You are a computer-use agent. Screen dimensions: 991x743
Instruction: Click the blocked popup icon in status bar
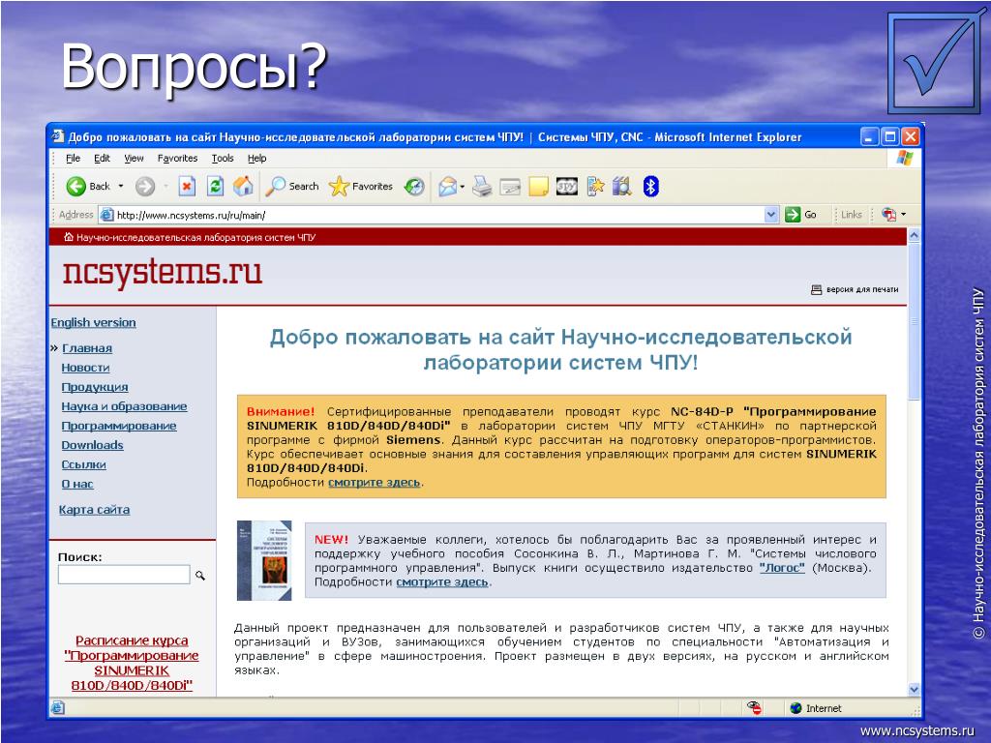tap(754, 708)
